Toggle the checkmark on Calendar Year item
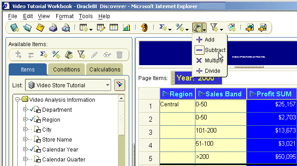297x166 pixels. (x=32, y=149)
